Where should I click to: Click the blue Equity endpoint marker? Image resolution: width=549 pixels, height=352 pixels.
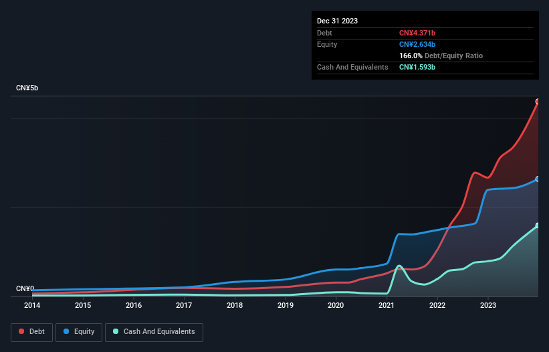pyautogui.click(x=538, y=179)
